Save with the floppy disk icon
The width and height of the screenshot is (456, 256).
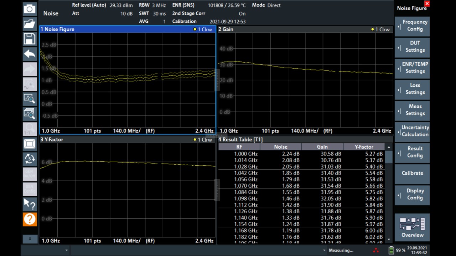coord(30,39)
